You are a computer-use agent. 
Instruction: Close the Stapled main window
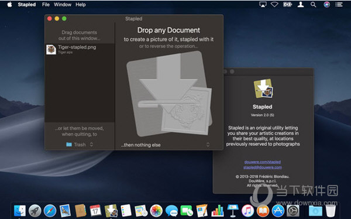point(50,19)
